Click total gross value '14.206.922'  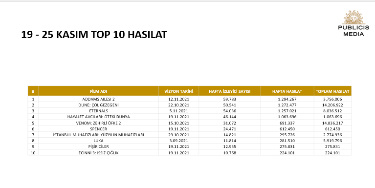tap(332, 105)
